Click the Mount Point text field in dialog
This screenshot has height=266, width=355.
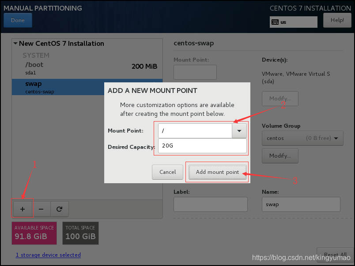(x=195, y=131)
